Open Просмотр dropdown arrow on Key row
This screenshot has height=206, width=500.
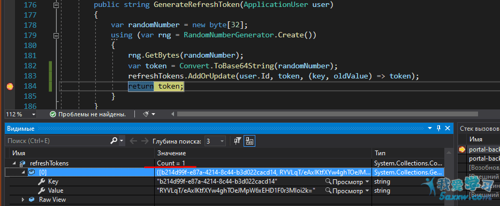click(367, 182)
